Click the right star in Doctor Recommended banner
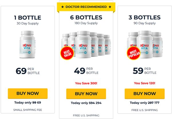This screenshot has width=172, height=119. [110, 7]
